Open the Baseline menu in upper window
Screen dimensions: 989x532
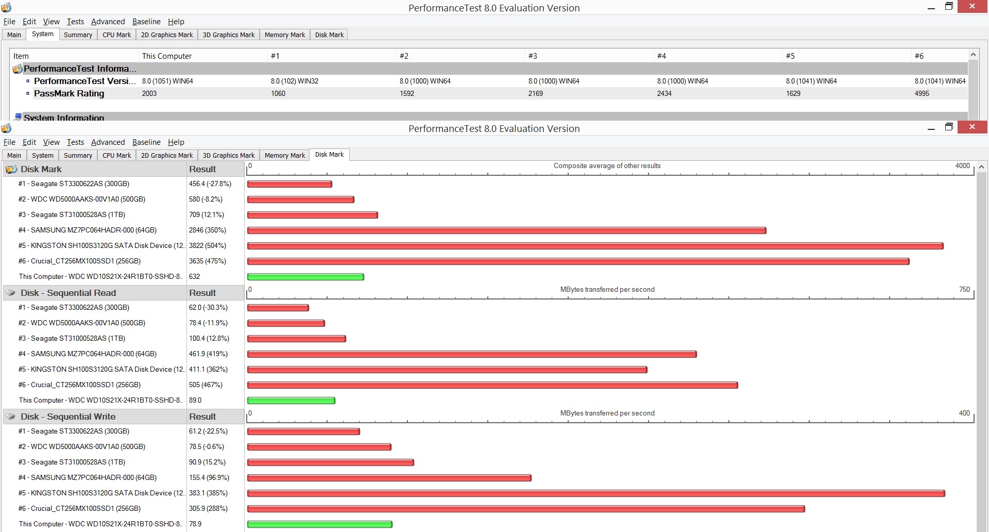coord(146,22)
